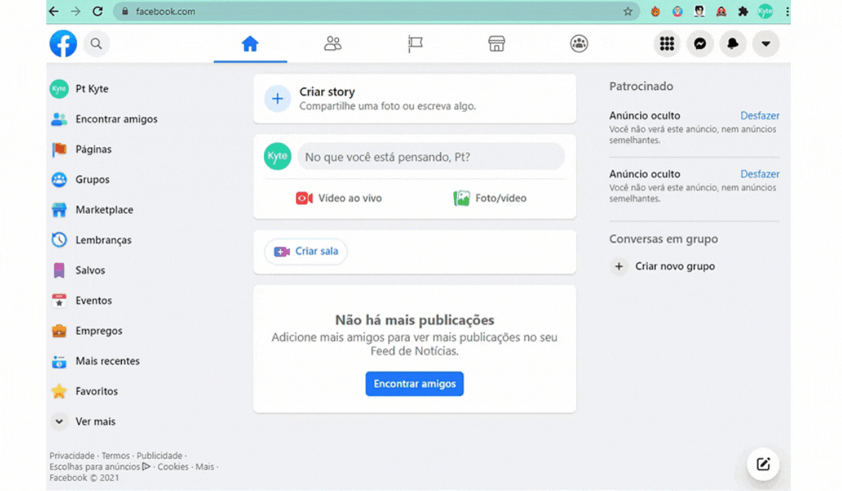
Task: Click the browser forward arrow
Action: pyautogui.click(x=76, y=11)
